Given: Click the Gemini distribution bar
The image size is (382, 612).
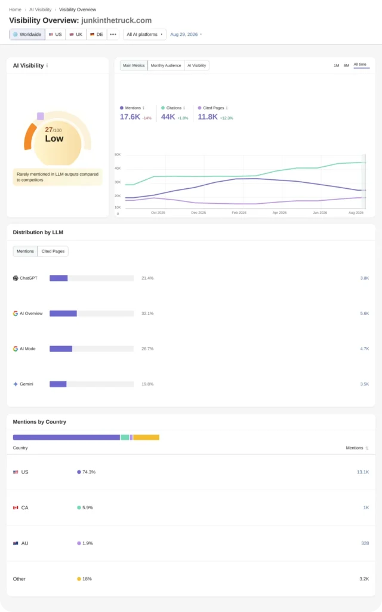Looking at the screenshot, I should tap(91, 384).
